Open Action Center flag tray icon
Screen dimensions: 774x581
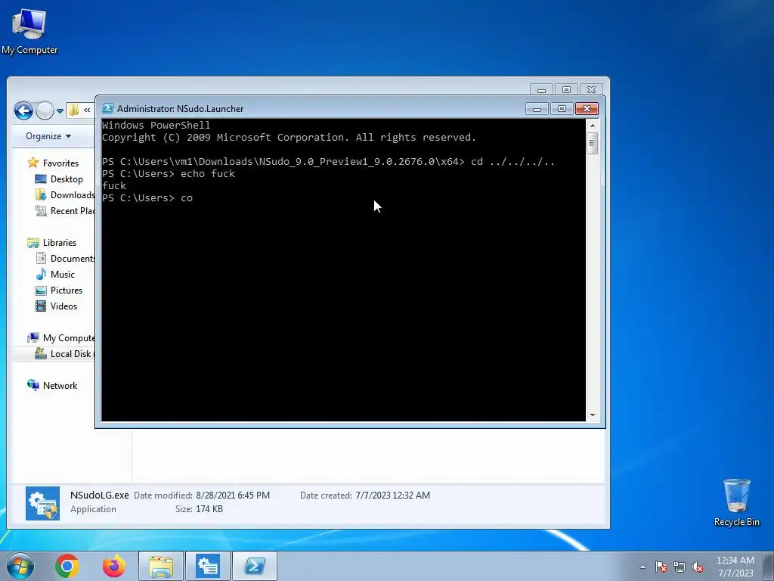pos(661,567)
